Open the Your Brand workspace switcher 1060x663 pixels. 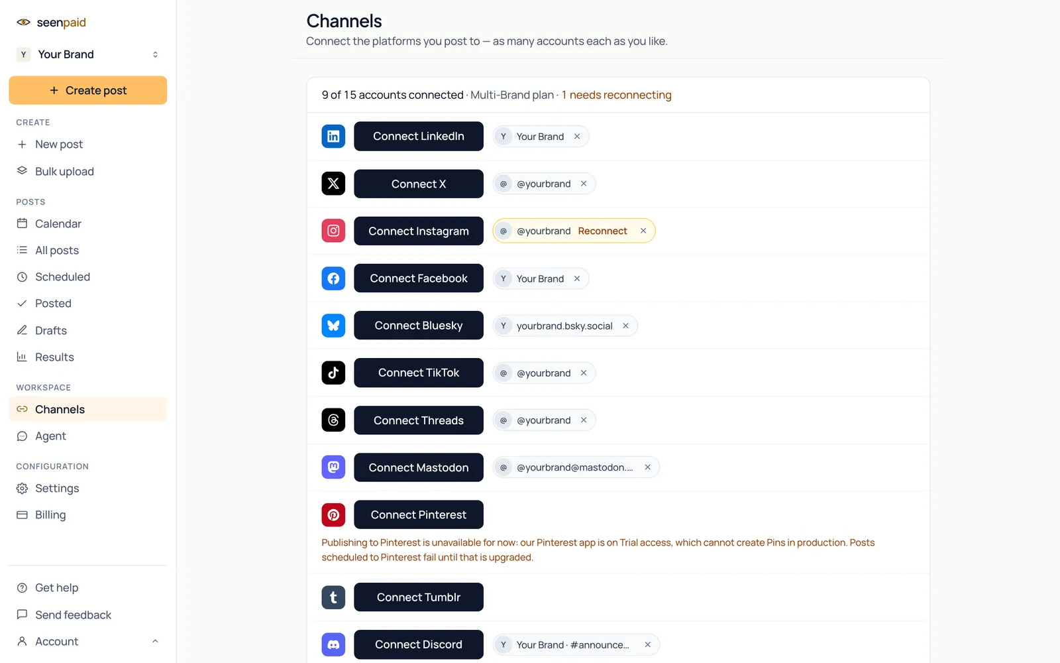(87, 54)
